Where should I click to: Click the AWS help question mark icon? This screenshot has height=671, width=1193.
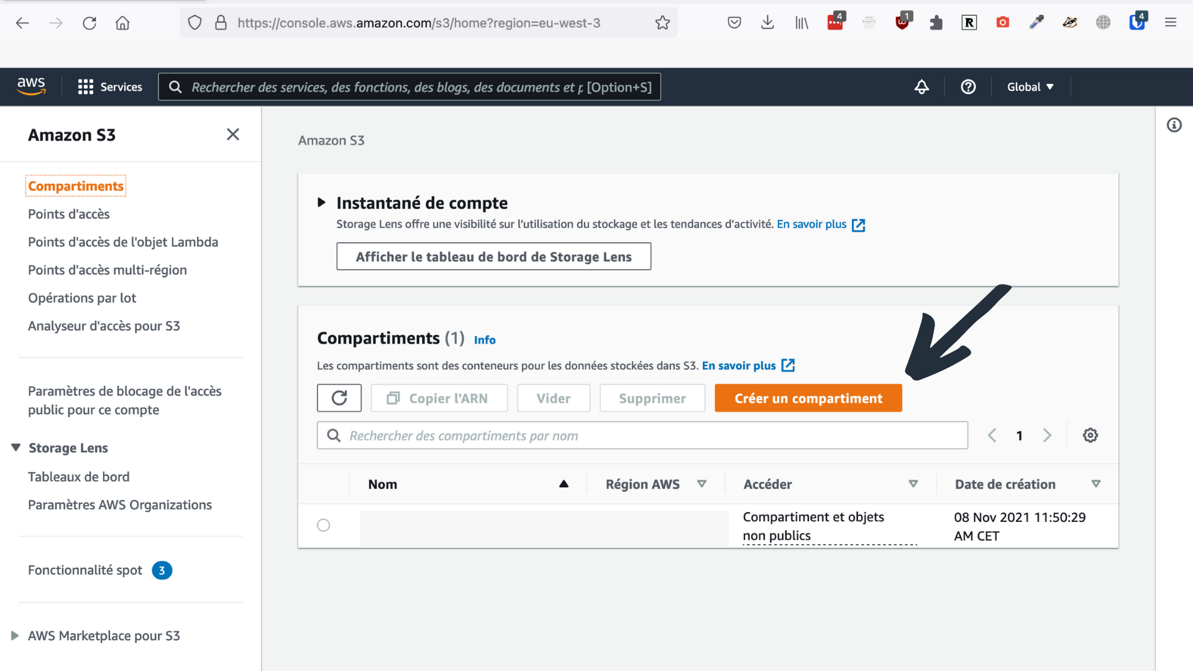click(x=968, y=87)
